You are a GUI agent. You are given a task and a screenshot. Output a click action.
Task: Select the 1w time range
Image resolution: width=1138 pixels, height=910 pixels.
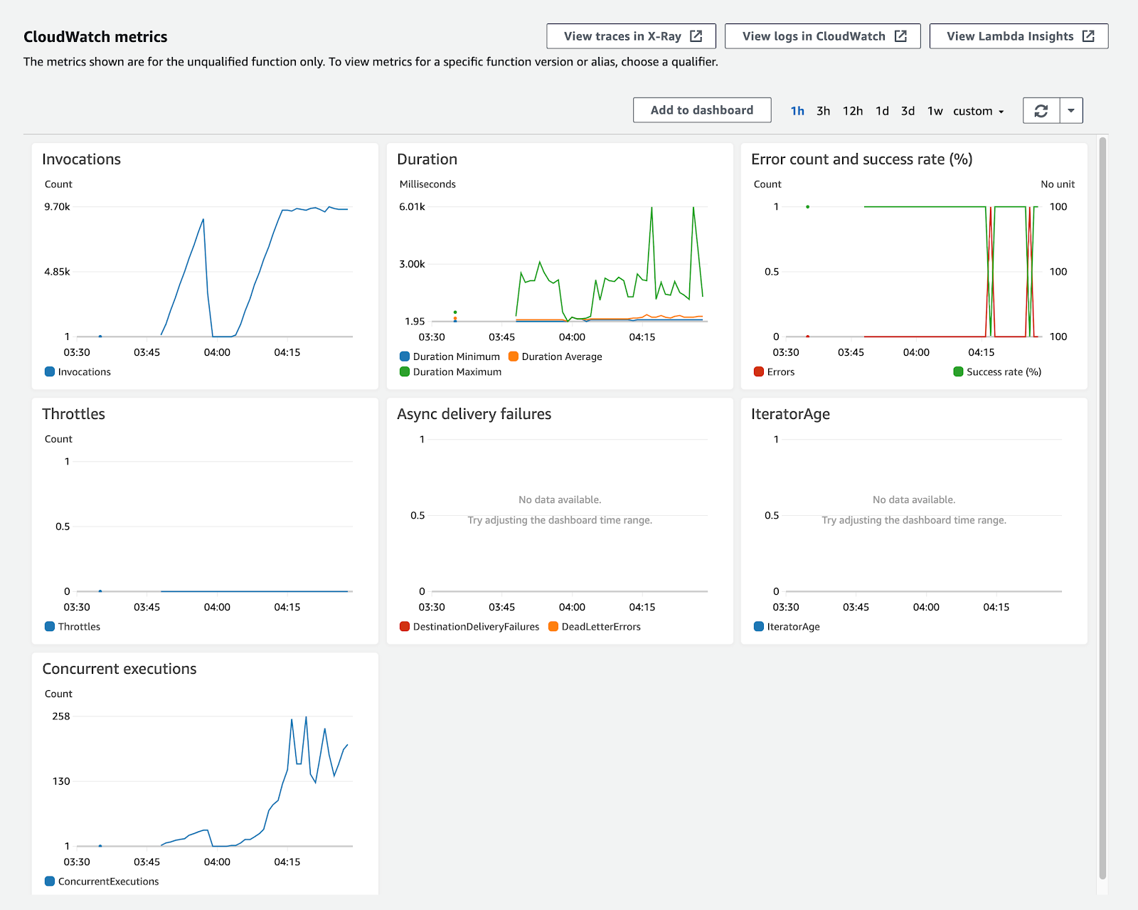(935, 111)
